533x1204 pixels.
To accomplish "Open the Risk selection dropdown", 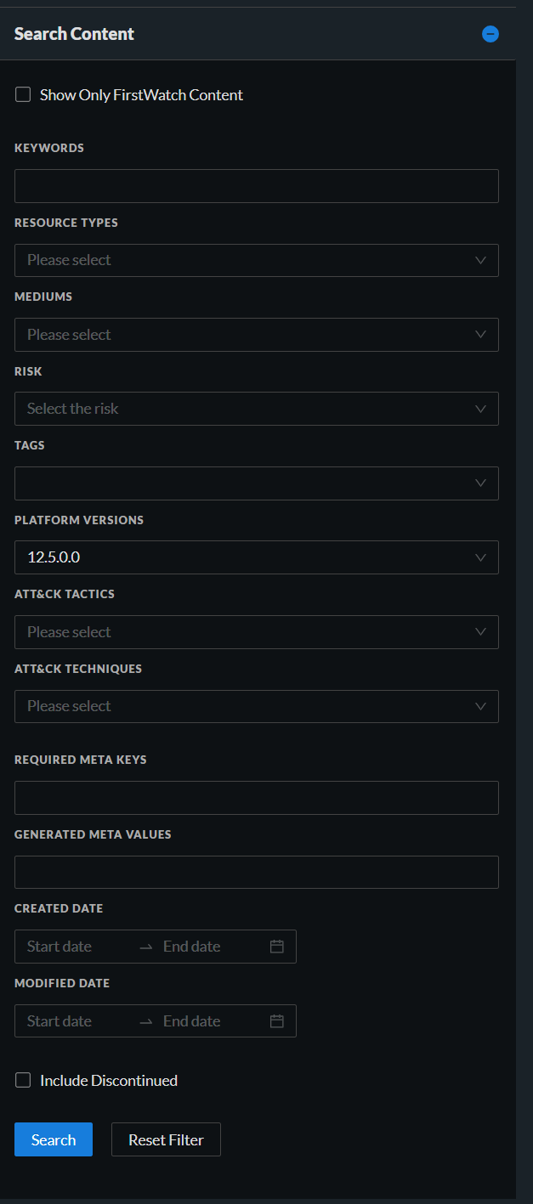I will 255,409.
